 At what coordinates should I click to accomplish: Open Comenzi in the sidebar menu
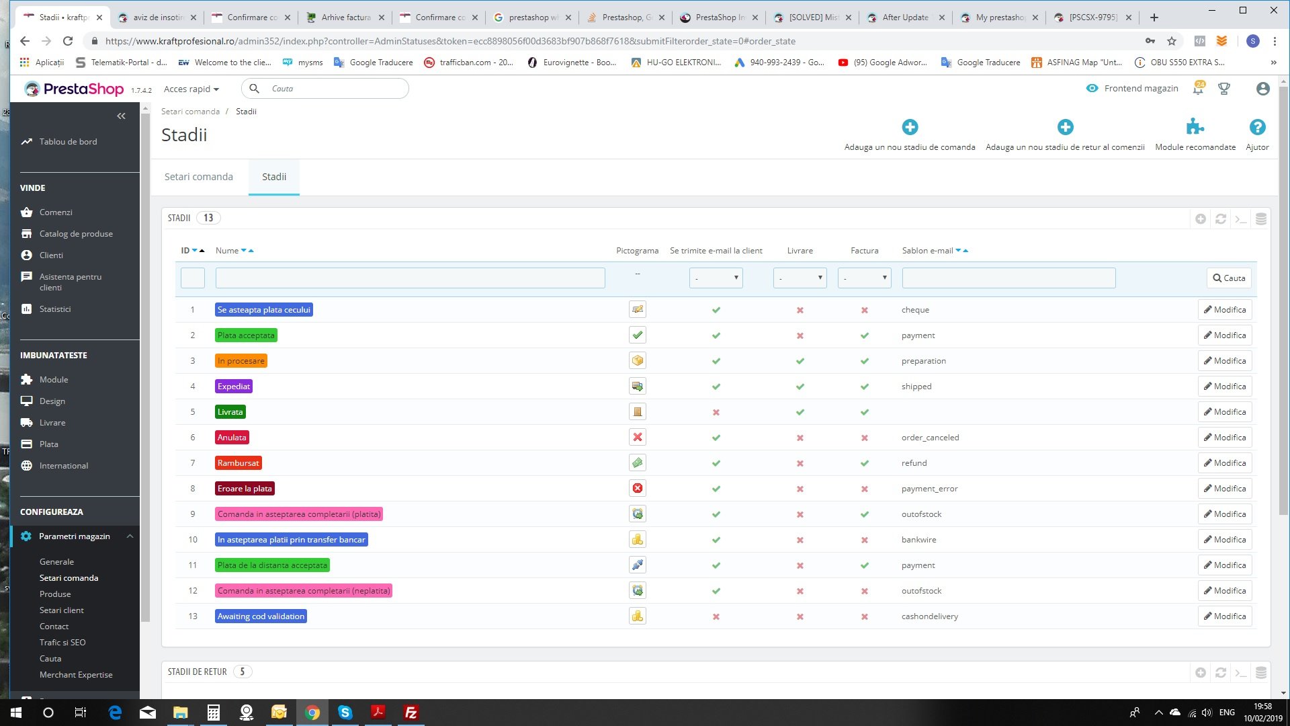56,212
